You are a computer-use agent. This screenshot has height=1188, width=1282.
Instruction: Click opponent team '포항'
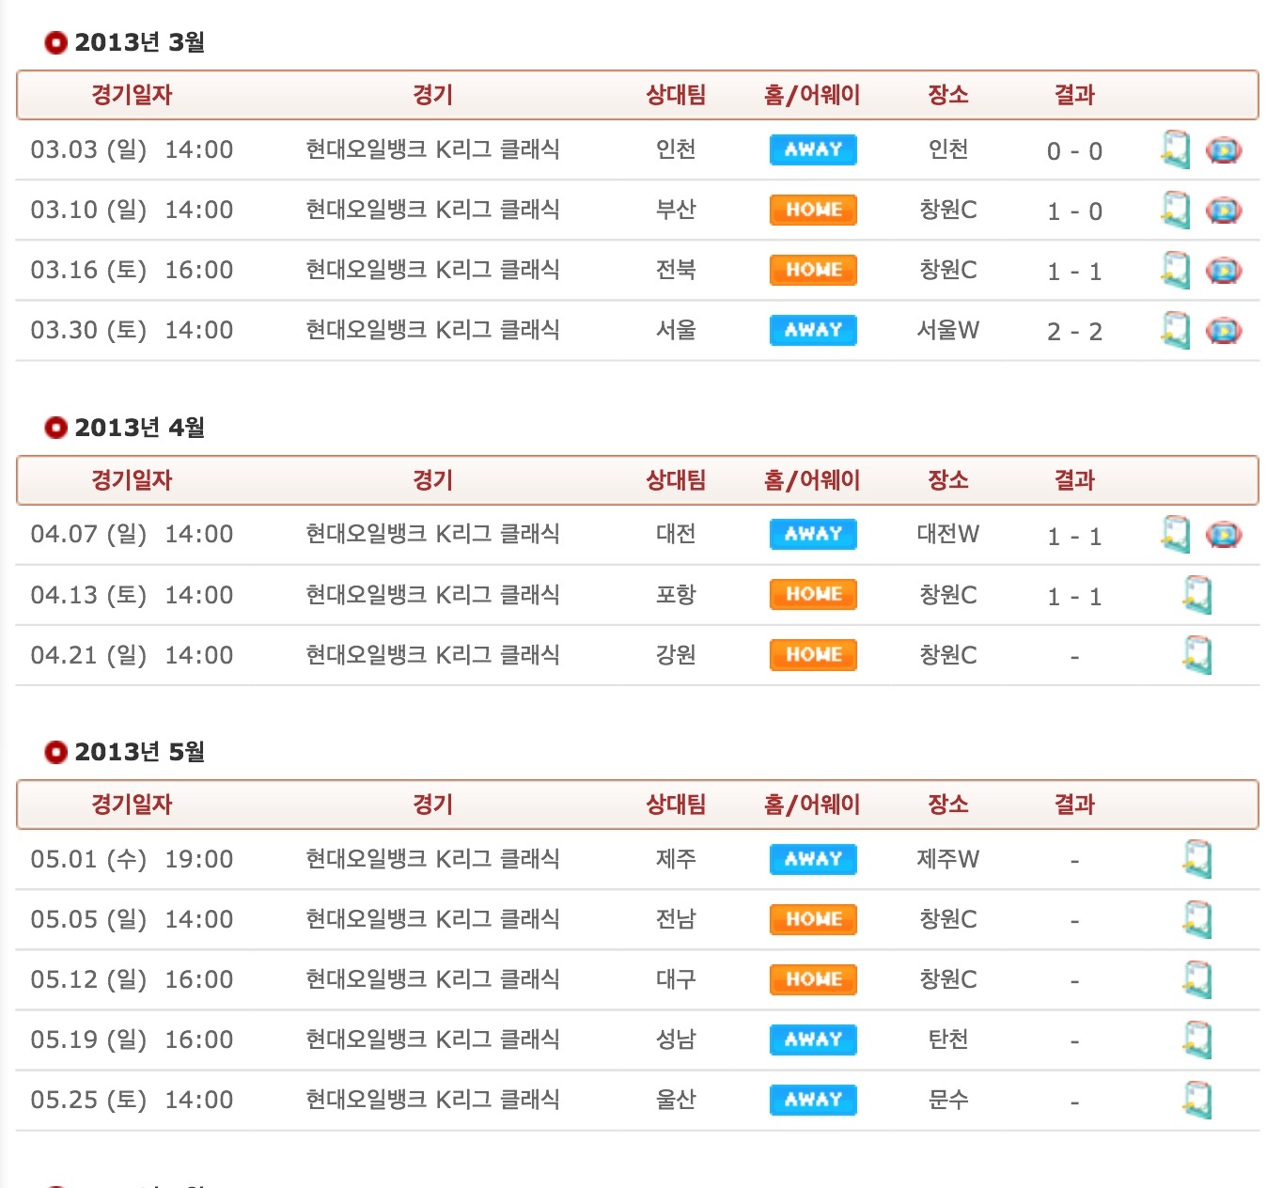[676, 595]
